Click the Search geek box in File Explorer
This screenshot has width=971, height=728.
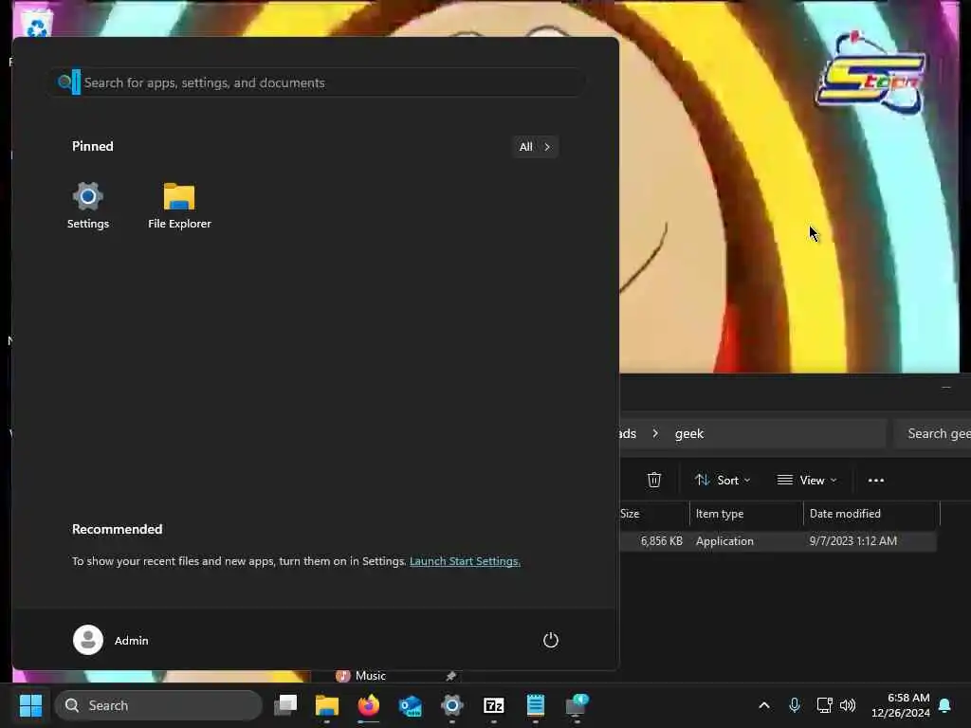tap(933, 433)
